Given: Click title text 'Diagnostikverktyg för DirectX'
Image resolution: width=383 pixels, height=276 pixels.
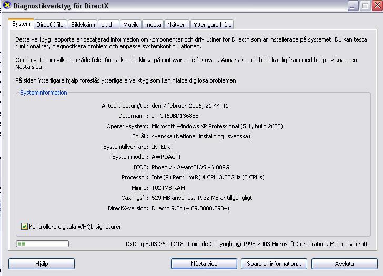Looking at the screenshot, I should 61,6.
